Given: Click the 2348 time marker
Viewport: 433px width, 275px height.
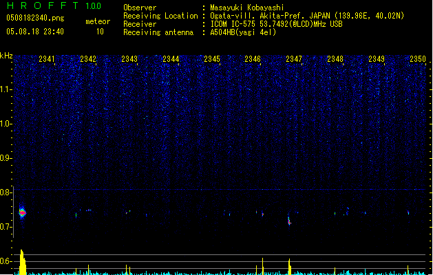Looking at the screenshot, I should (x=335, y=59).
